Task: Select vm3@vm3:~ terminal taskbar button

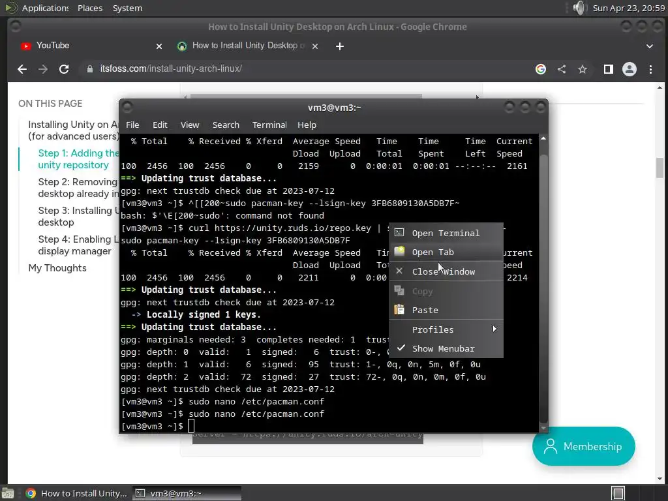Action: pos(187,493)
